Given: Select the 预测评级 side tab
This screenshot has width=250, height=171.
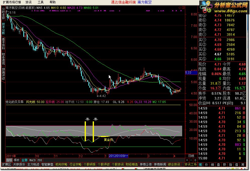Looking at the screenshot, I should click(3, 74).
